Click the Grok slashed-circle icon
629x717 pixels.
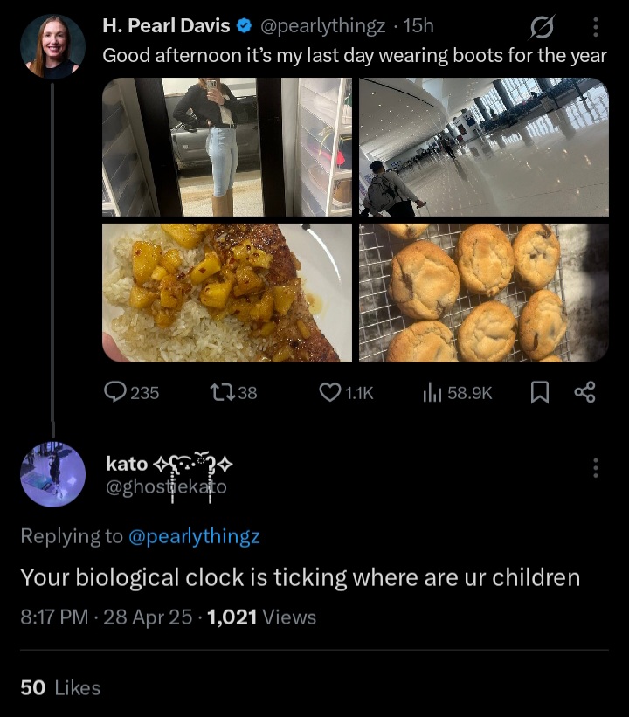(x=542, y=29)
